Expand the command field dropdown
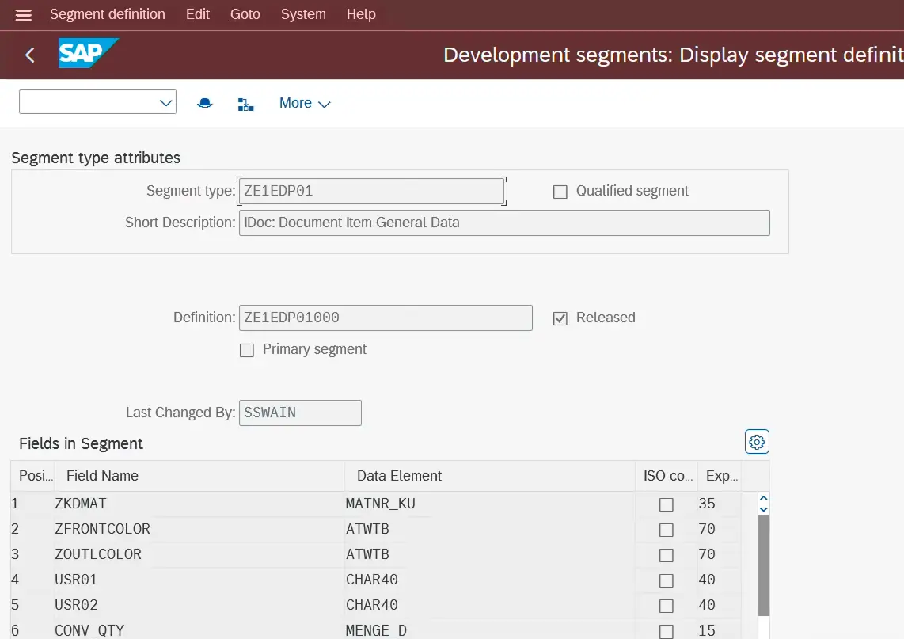This screenshot has height=639, width=904. (x=165, y=102)
